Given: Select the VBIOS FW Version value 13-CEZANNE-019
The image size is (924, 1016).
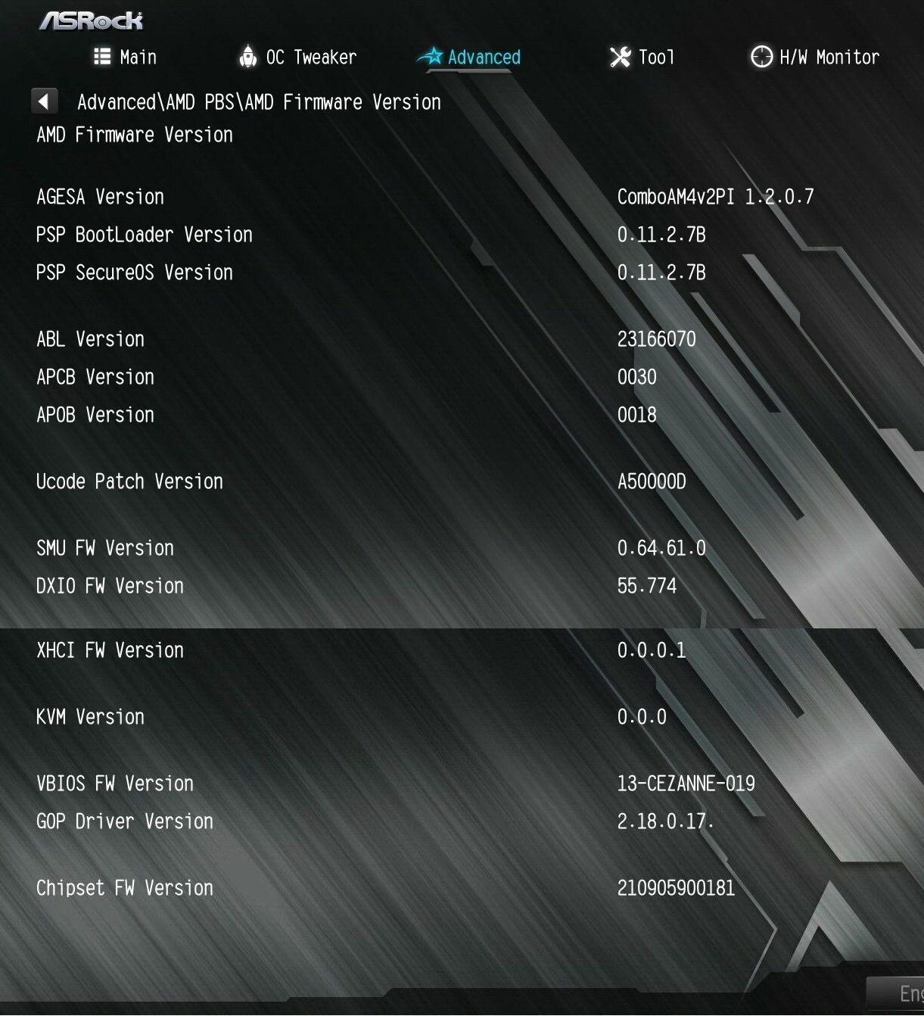Looking at the screenshot, I should [686, 784].
